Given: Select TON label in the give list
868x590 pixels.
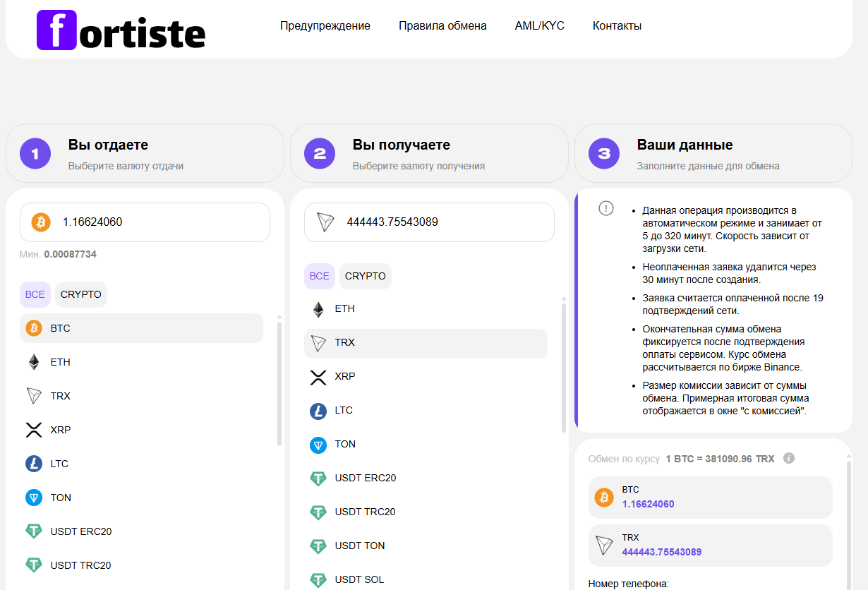Looking at the screenshot, I should click(61, 498).
